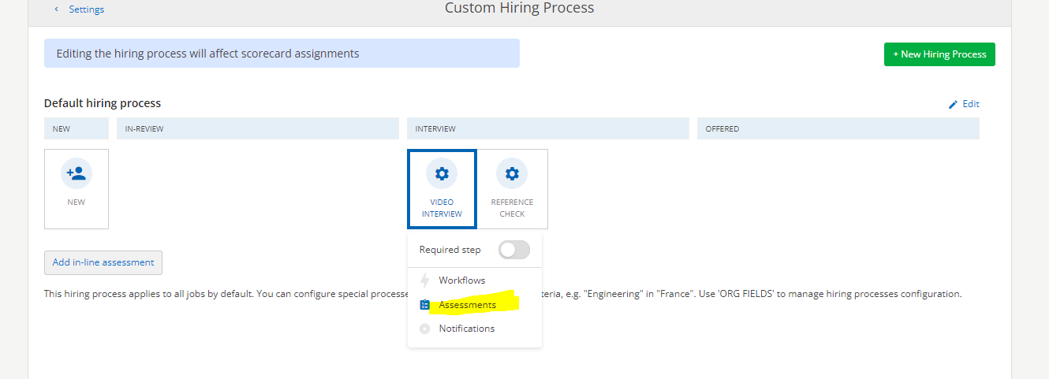1049x379 pixels.
Task: Open Assessments from the step menu
Action: click(x=468, y=305)
